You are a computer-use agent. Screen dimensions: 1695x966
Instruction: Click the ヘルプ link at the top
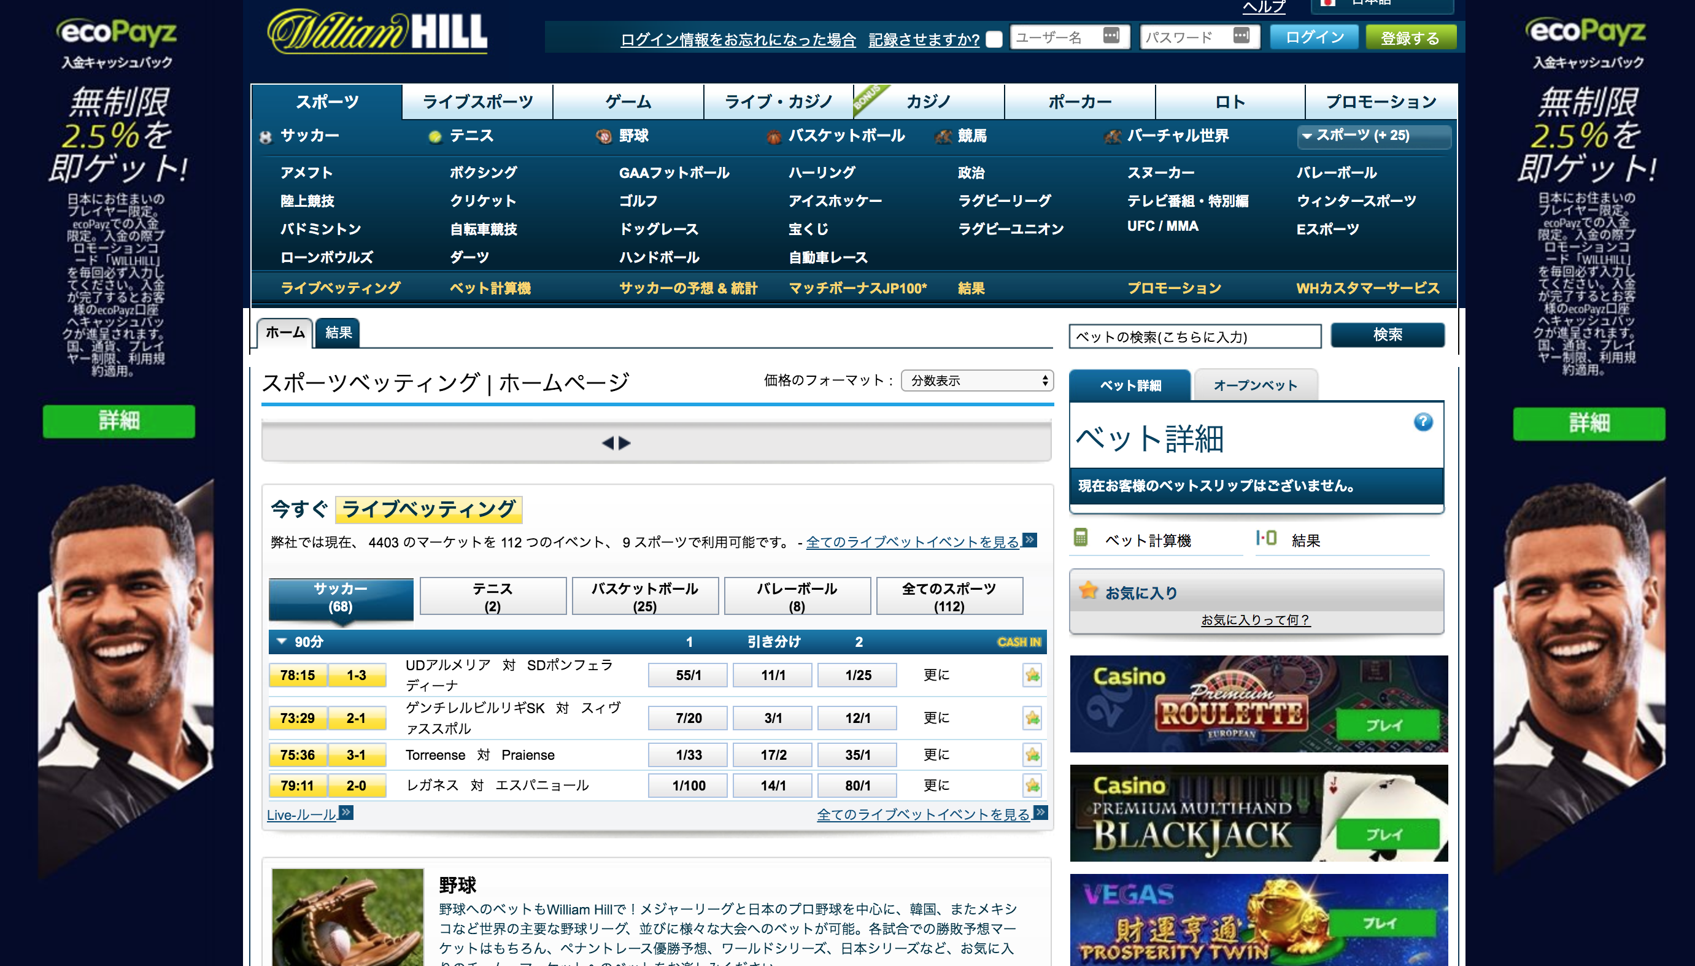(x=1264, y=6)
